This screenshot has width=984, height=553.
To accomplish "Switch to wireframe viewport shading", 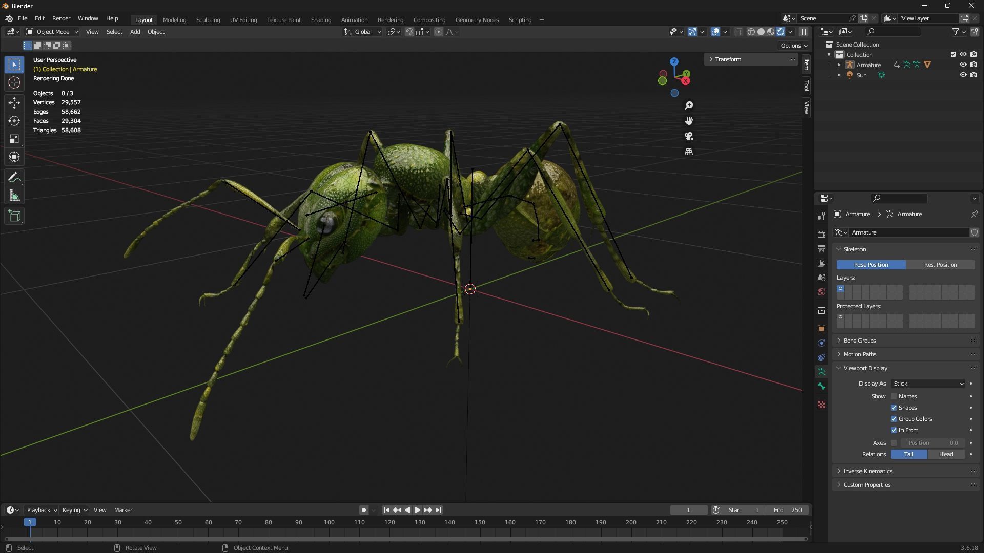I will click(x=751, y=32).
